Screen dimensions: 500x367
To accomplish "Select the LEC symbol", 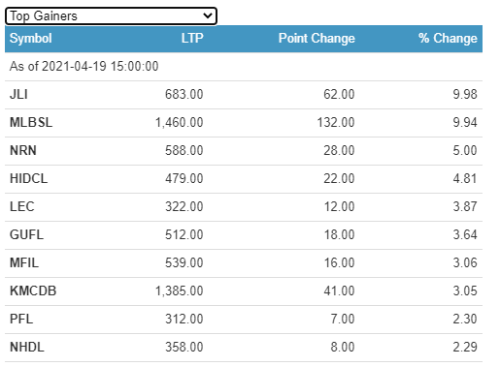I will pyautogui.click(x=22, y=207).
